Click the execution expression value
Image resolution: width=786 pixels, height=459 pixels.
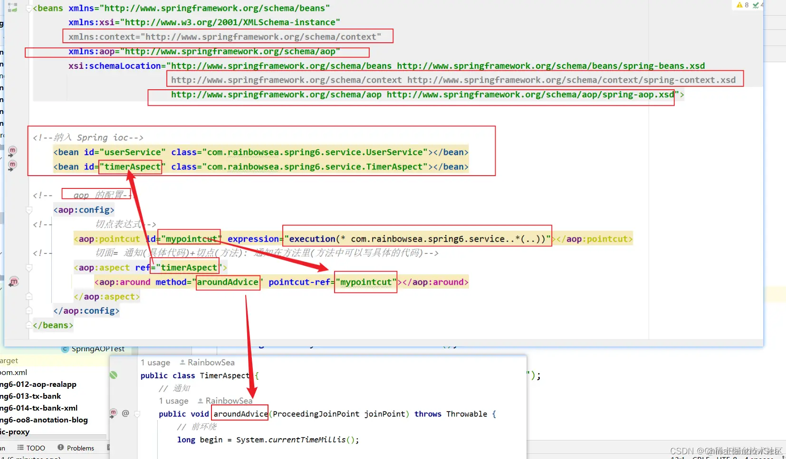point(418,239)
